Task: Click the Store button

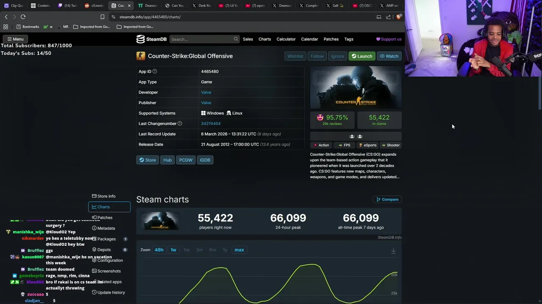Action: click(147, 160)
